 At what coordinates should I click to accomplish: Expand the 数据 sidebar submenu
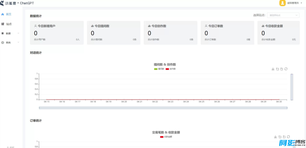tap(10, 33)
